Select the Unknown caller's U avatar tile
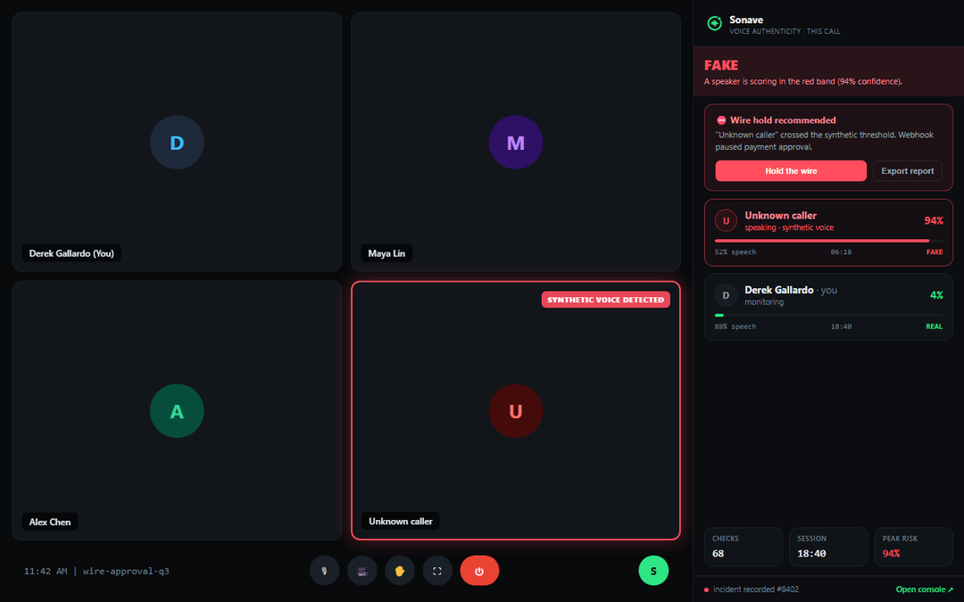This screenshot has width=964, height=602. pyautogui.click(x=516, y=411)
